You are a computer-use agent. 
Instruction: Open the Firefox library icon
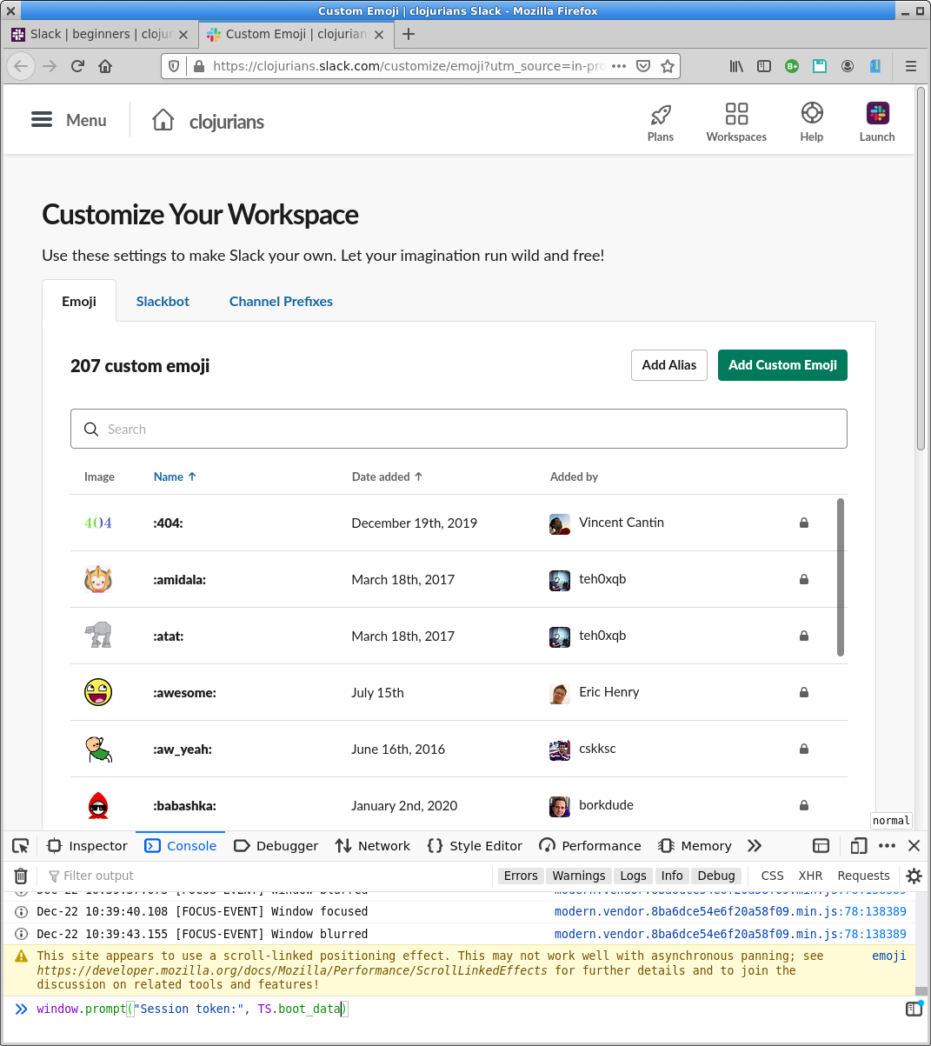click(736, 66)
